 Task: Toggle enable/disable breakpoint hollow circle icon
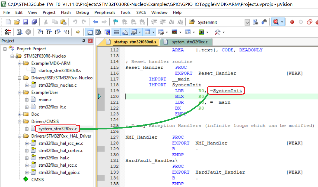click(x=301, y=22)
